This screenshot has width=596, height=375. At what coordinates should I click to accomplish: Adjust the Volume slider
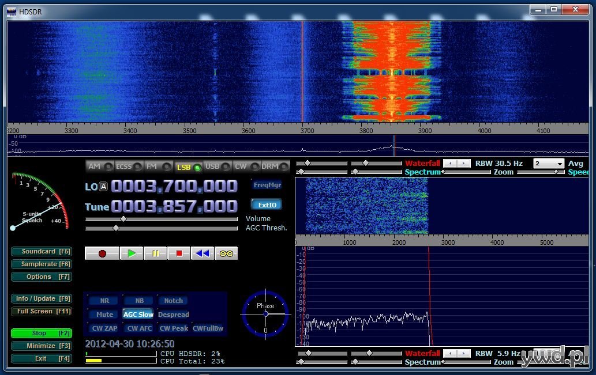coord(162,219)
